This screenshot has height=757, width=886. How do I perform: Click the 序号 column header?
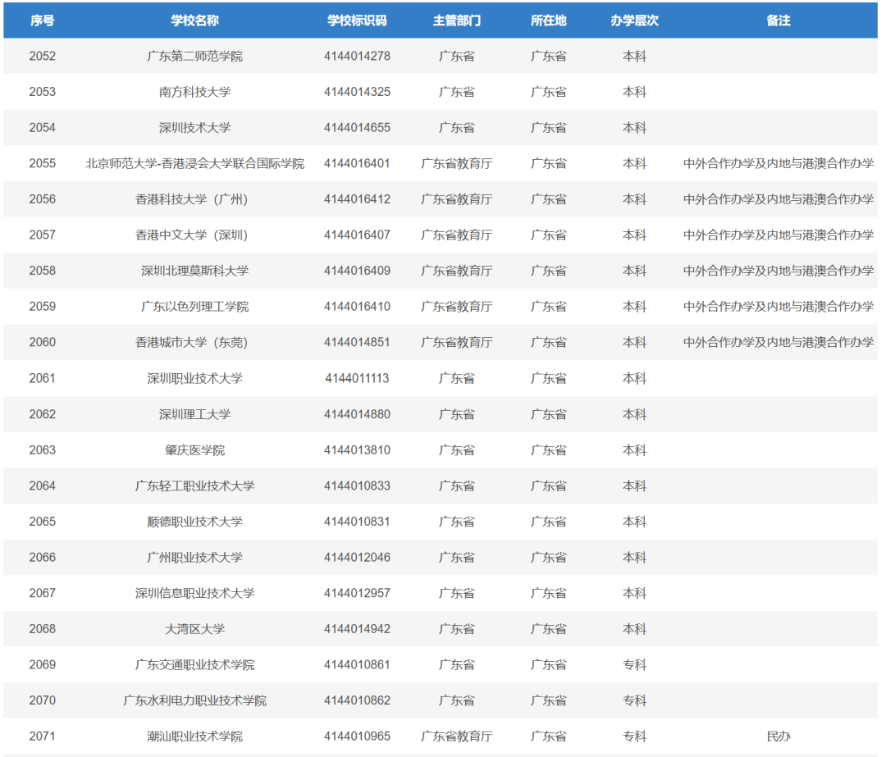[42, 21]
